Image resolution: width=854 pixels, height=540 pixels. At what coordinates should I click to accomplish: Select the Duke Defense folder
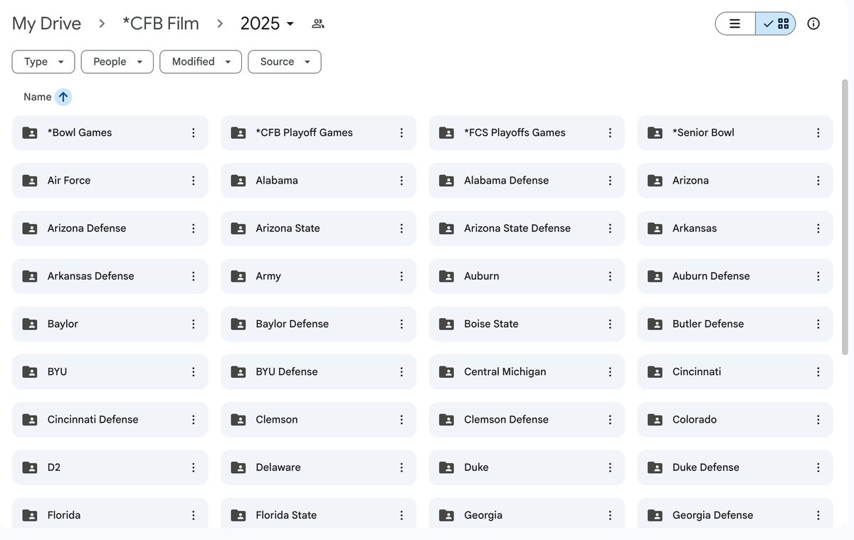(x=735, y=467)
